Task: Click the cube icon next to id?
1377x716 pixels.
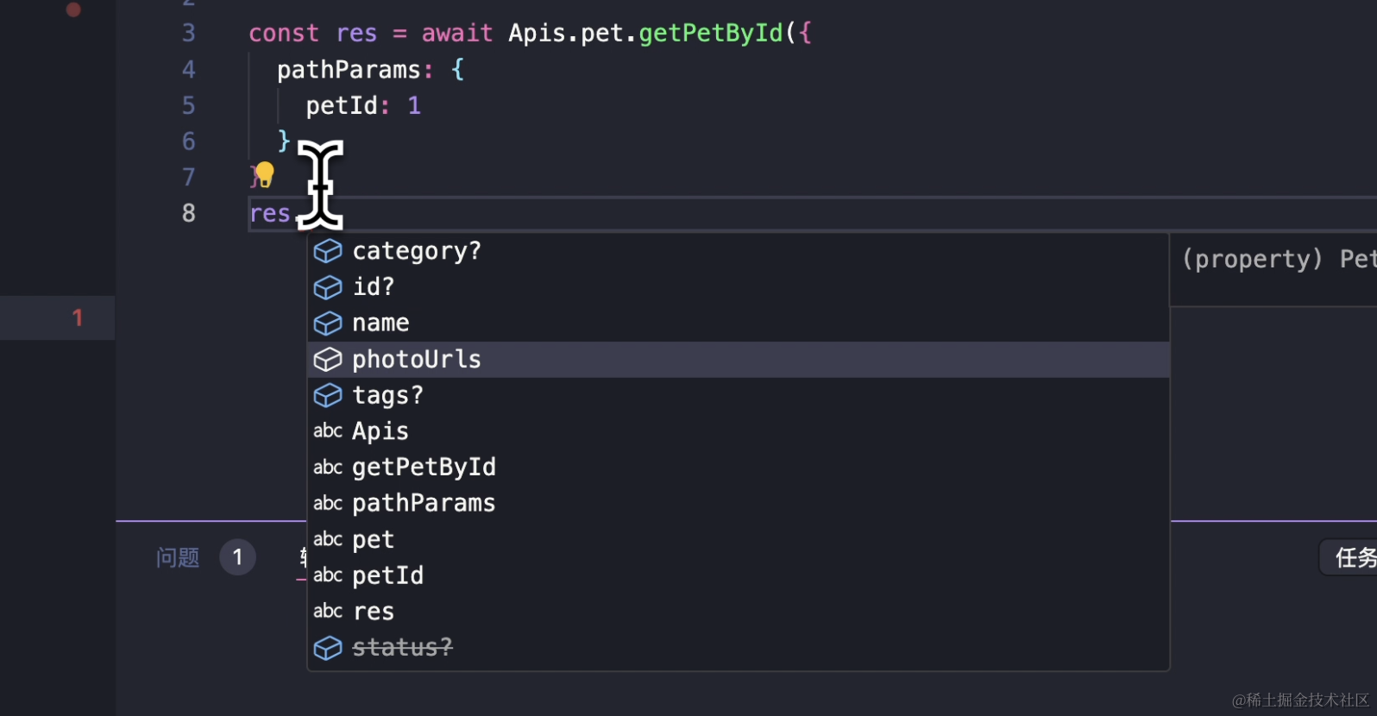Action: [x=328, y=287]
